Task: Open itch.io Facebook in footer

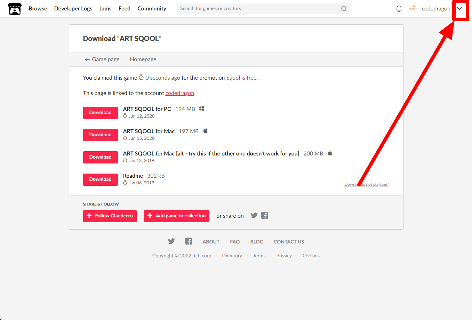Action: pyautogui.click(x=189, y=241)
